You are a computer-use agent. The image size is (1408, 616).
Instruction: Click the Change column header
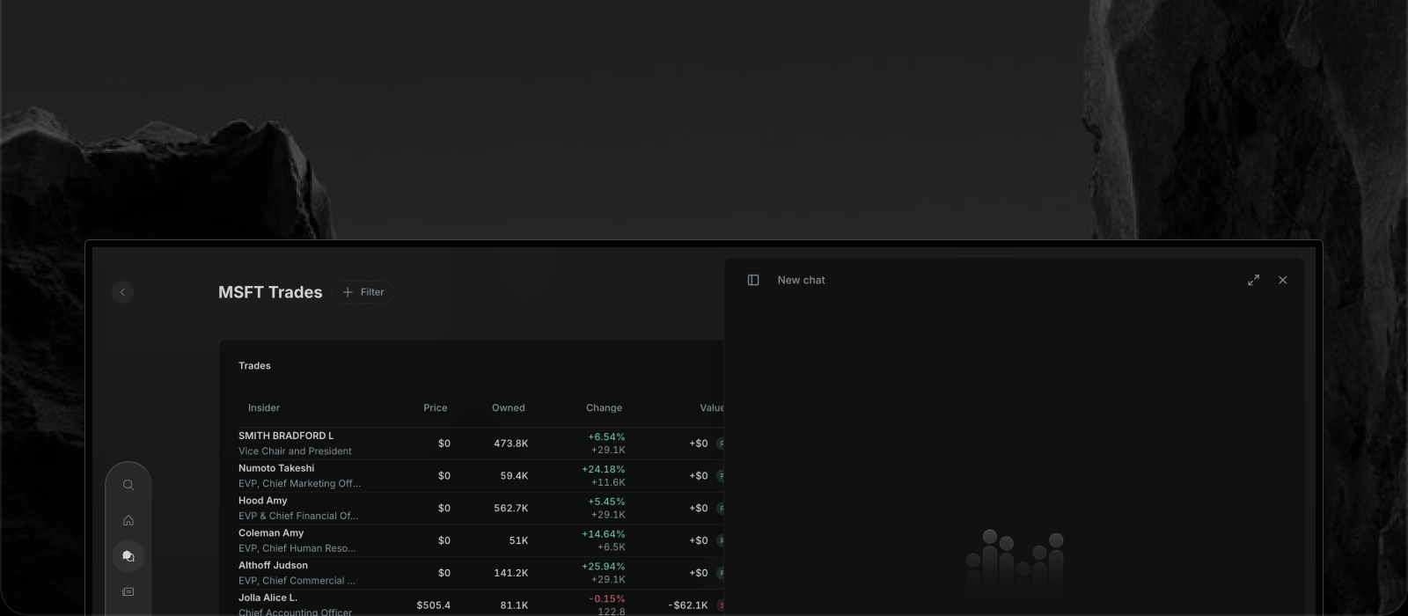(x=605, y=408)
